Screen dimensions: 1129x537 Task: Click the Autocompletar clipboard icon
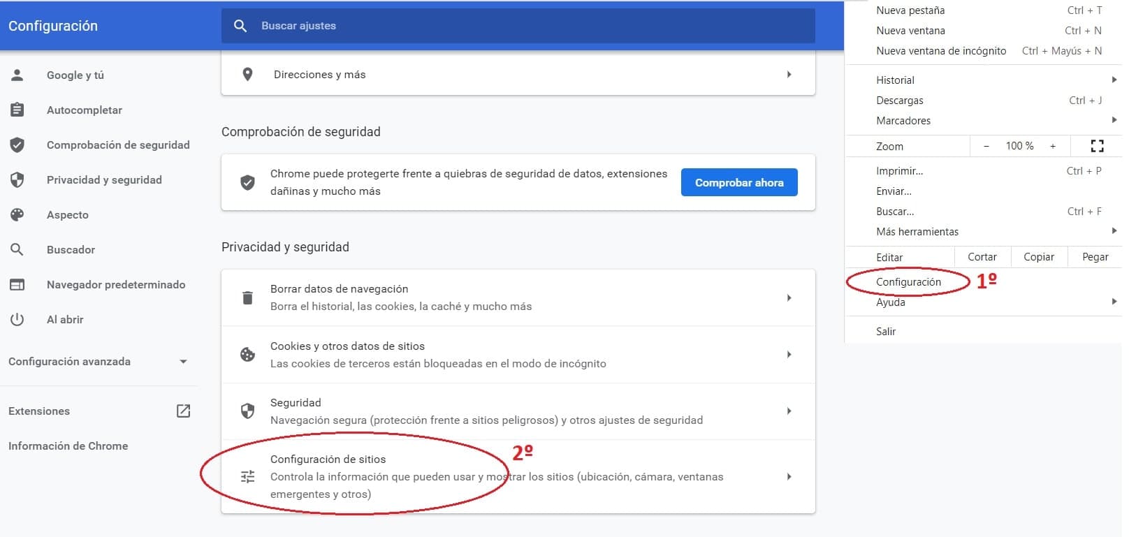pos(17,110)
